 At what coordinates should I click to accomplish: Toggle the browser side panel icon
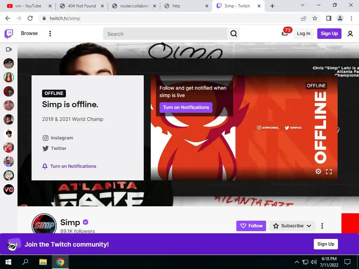[x=329, y=18]
